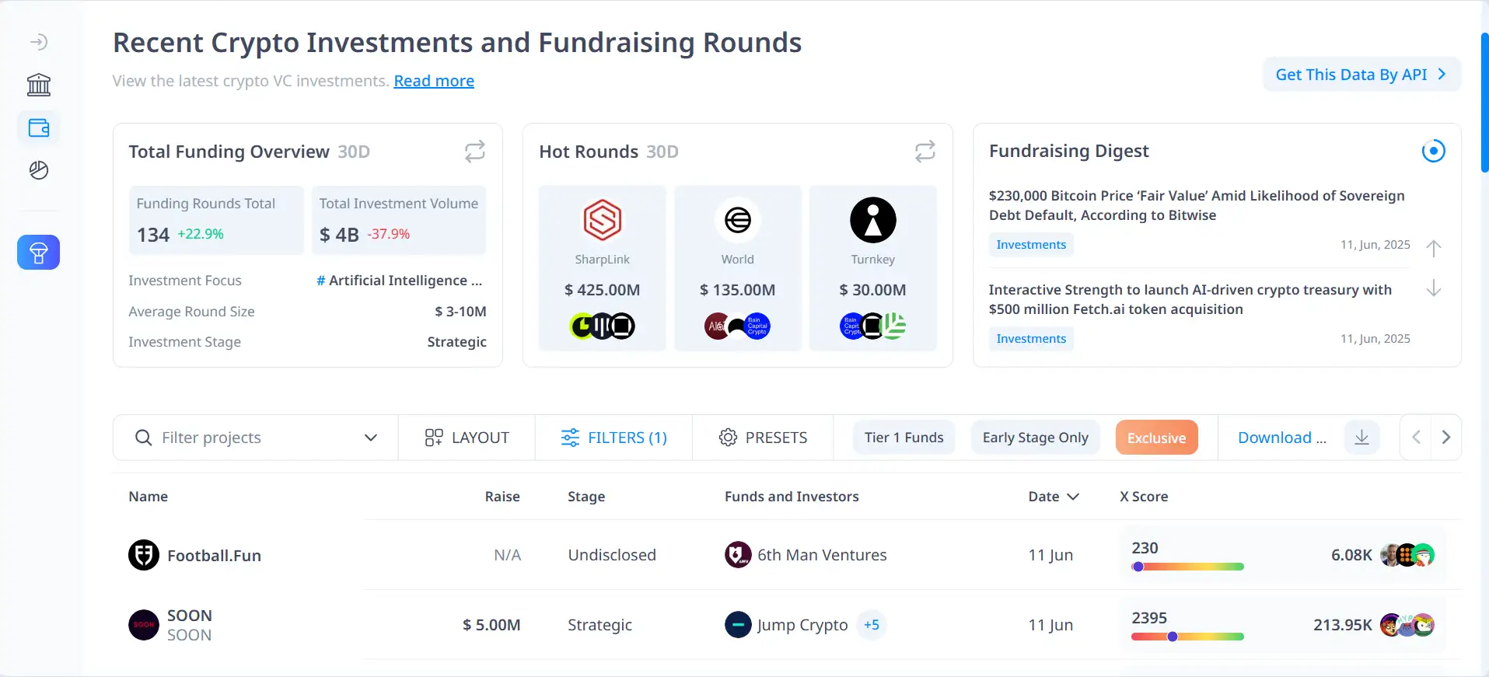Toggle the Tier 1 Funds filter
Viewport: 1489px width, 677px height.
pos(904,438)
